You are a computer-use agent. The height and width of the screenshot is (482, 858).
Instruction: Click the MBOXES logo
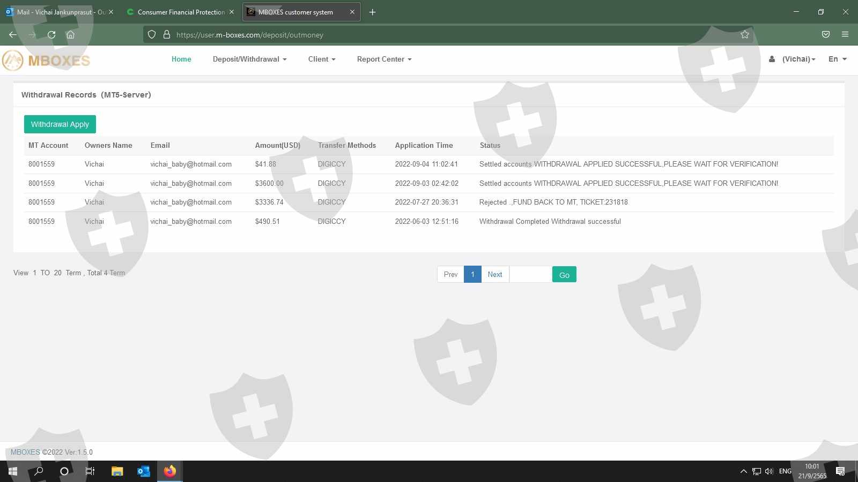(x=46, y=60)
